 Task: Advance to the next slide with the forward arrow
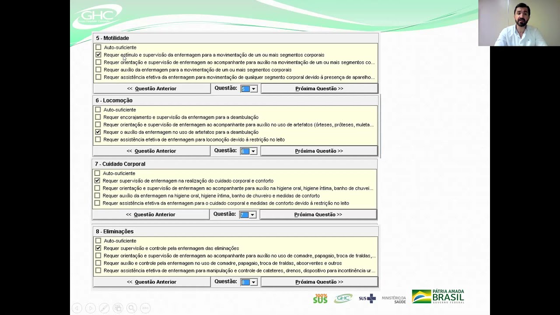point(90,308)
